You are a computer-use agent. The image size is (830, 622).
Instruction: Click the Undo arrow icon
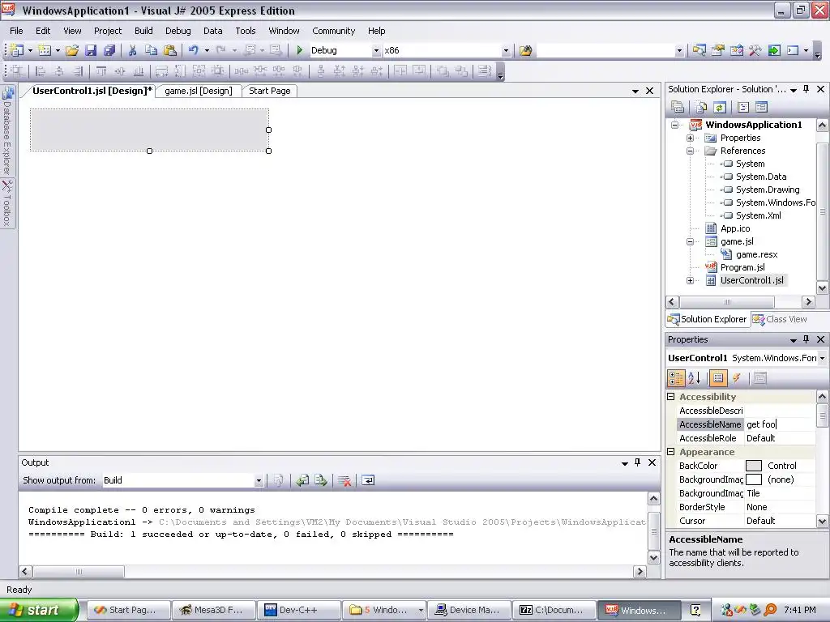[193, 50]
